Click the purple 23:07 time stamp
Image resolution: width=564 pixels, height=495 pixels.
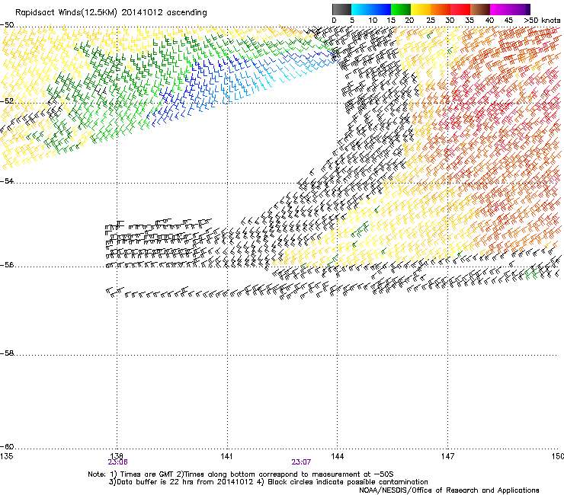click(x=301, y=462)
